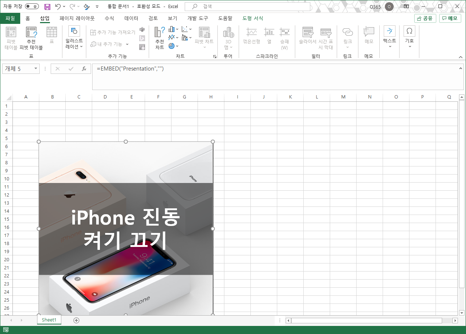
Task: Click the 3D 맵 icon
Action: point(228,38)
